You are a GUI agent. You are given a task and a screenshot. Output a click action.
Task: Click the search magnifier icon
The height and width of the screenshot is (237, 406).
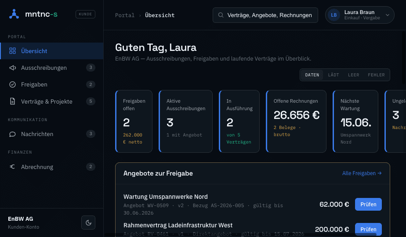tap(221, 15)
